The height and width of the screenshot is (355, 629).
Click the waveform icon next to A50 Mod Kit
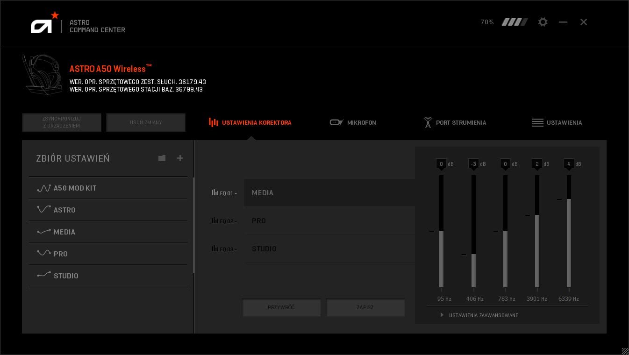43,188
